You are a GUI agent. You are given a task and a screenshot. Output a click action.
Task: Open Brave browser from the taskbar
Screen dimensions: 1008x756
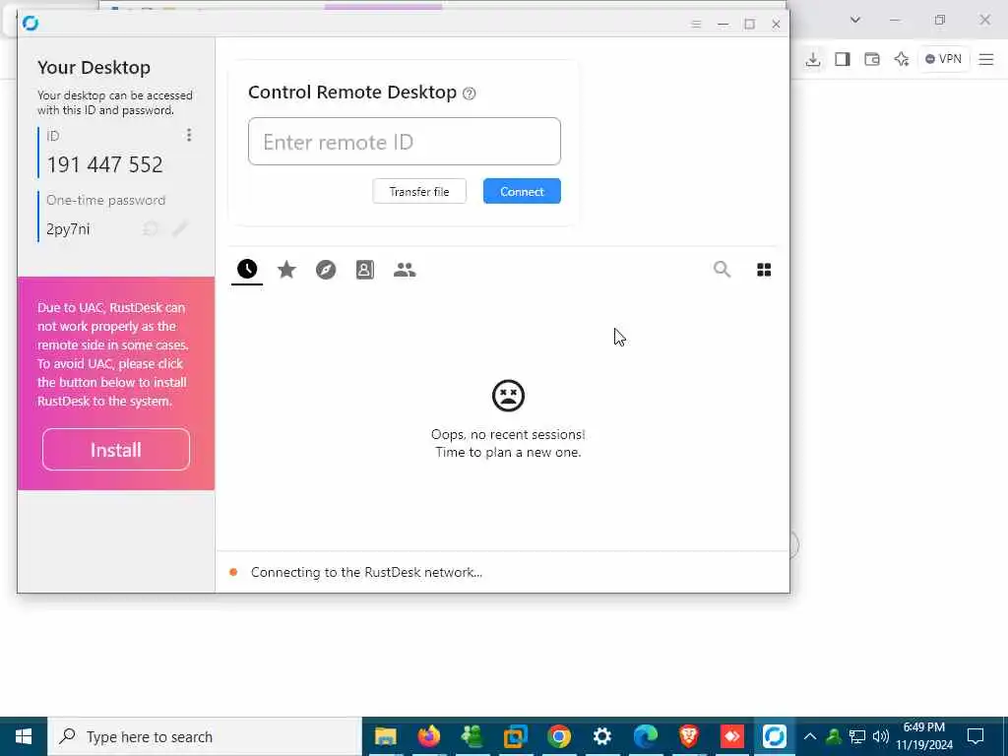click(688, 736)
